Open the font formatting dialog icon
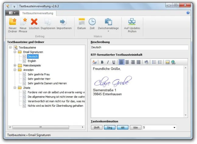 (x=94, y=62)
